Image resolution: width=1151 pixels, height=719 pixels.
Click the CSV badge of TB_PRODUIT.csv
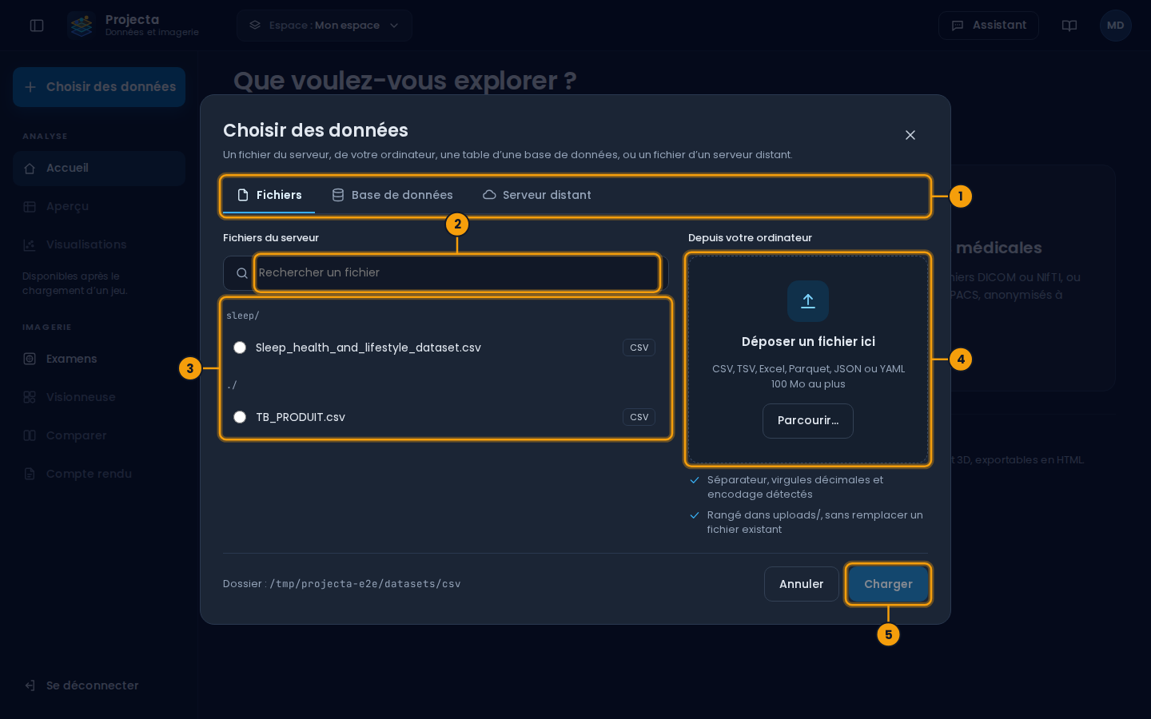point(639,417)
